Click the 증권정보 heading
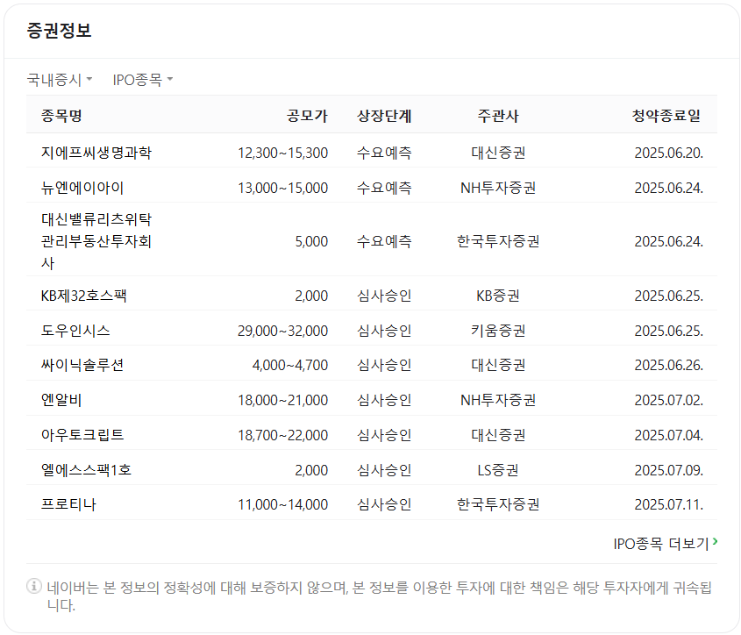 tap(59, 31)
